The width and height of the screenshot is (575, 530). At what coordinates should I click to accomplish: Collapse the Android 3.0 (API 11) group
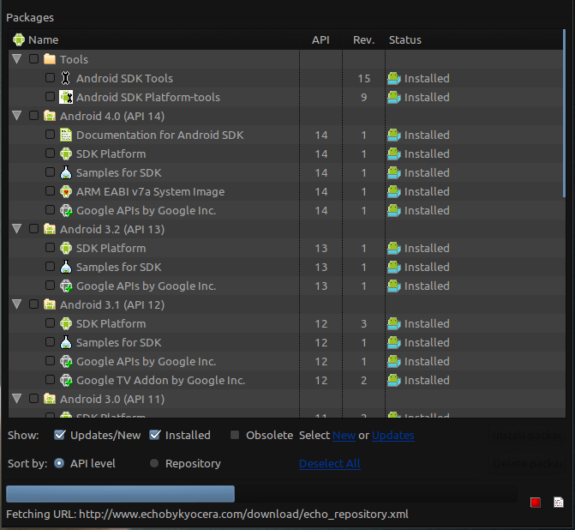(x=17, y=399)
